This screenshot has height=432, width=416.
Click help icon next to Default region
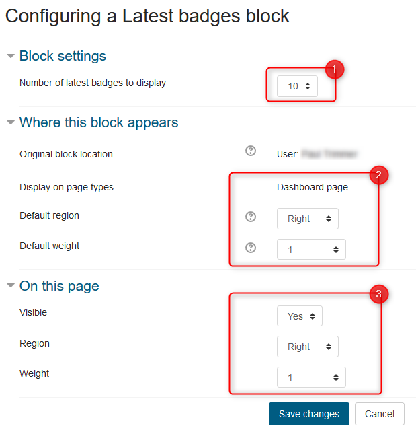click(x=251, y=217)
